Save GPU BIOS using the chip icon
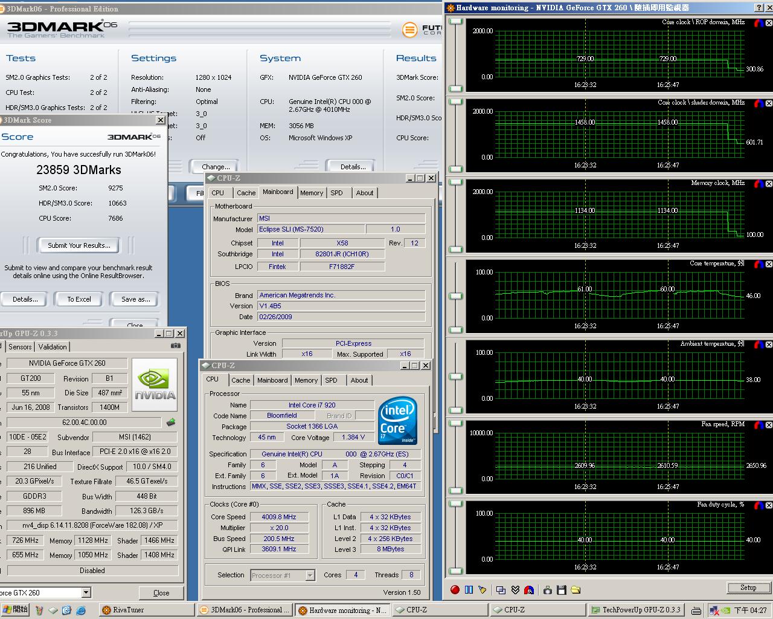Image resolution: width=773 pixels, height=619 pixels. tap(172, 422)
